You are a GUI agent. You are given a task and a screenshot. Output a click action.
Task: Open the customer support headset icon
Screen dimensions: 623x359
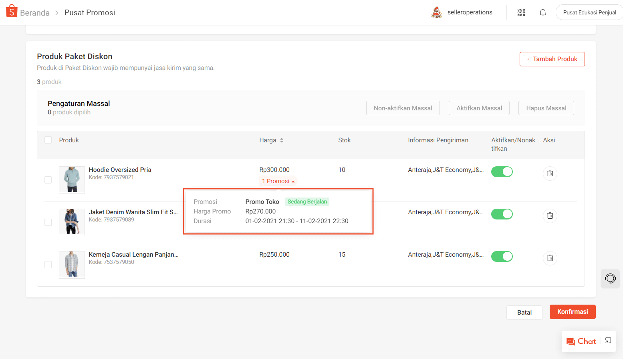[x=610, y=278]
